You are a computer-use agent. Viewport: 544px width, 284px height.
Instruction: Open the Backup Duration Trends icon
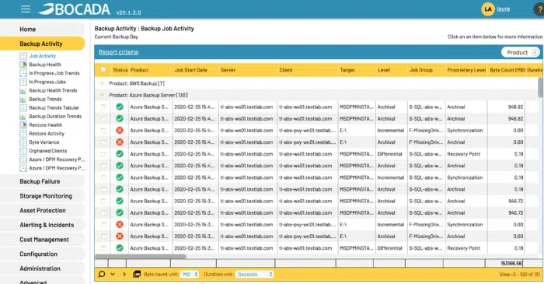click(23, 116)
